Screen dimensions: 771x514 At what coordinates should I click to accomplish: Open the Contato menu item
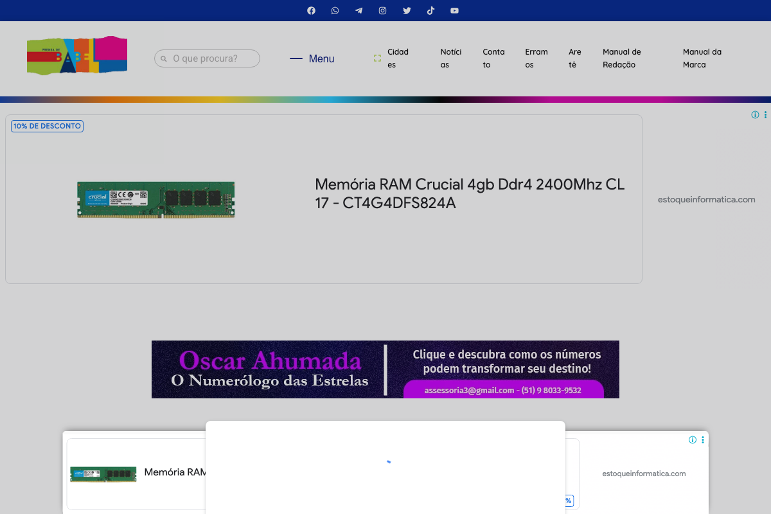pos(493,58)
